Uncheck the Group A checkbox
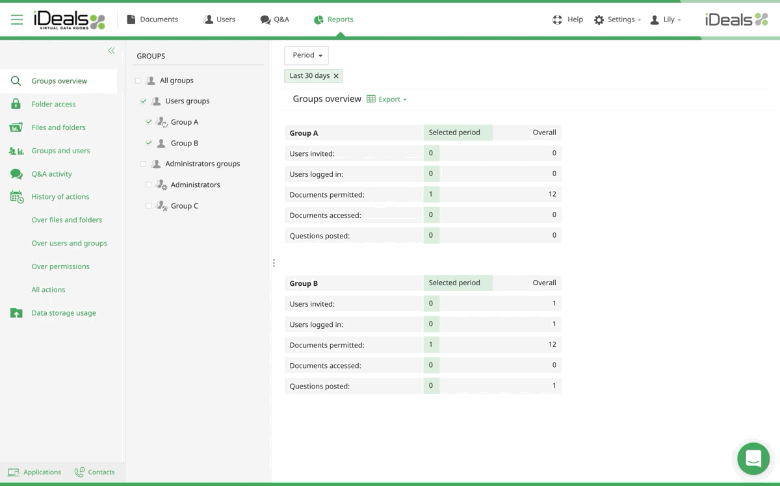 click(x=149, y=122)
